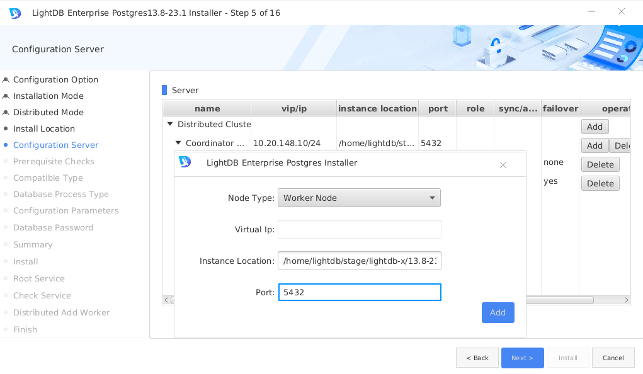
Task: Click the table's right horizontal scroll arrow
Action: click(627, 300)
